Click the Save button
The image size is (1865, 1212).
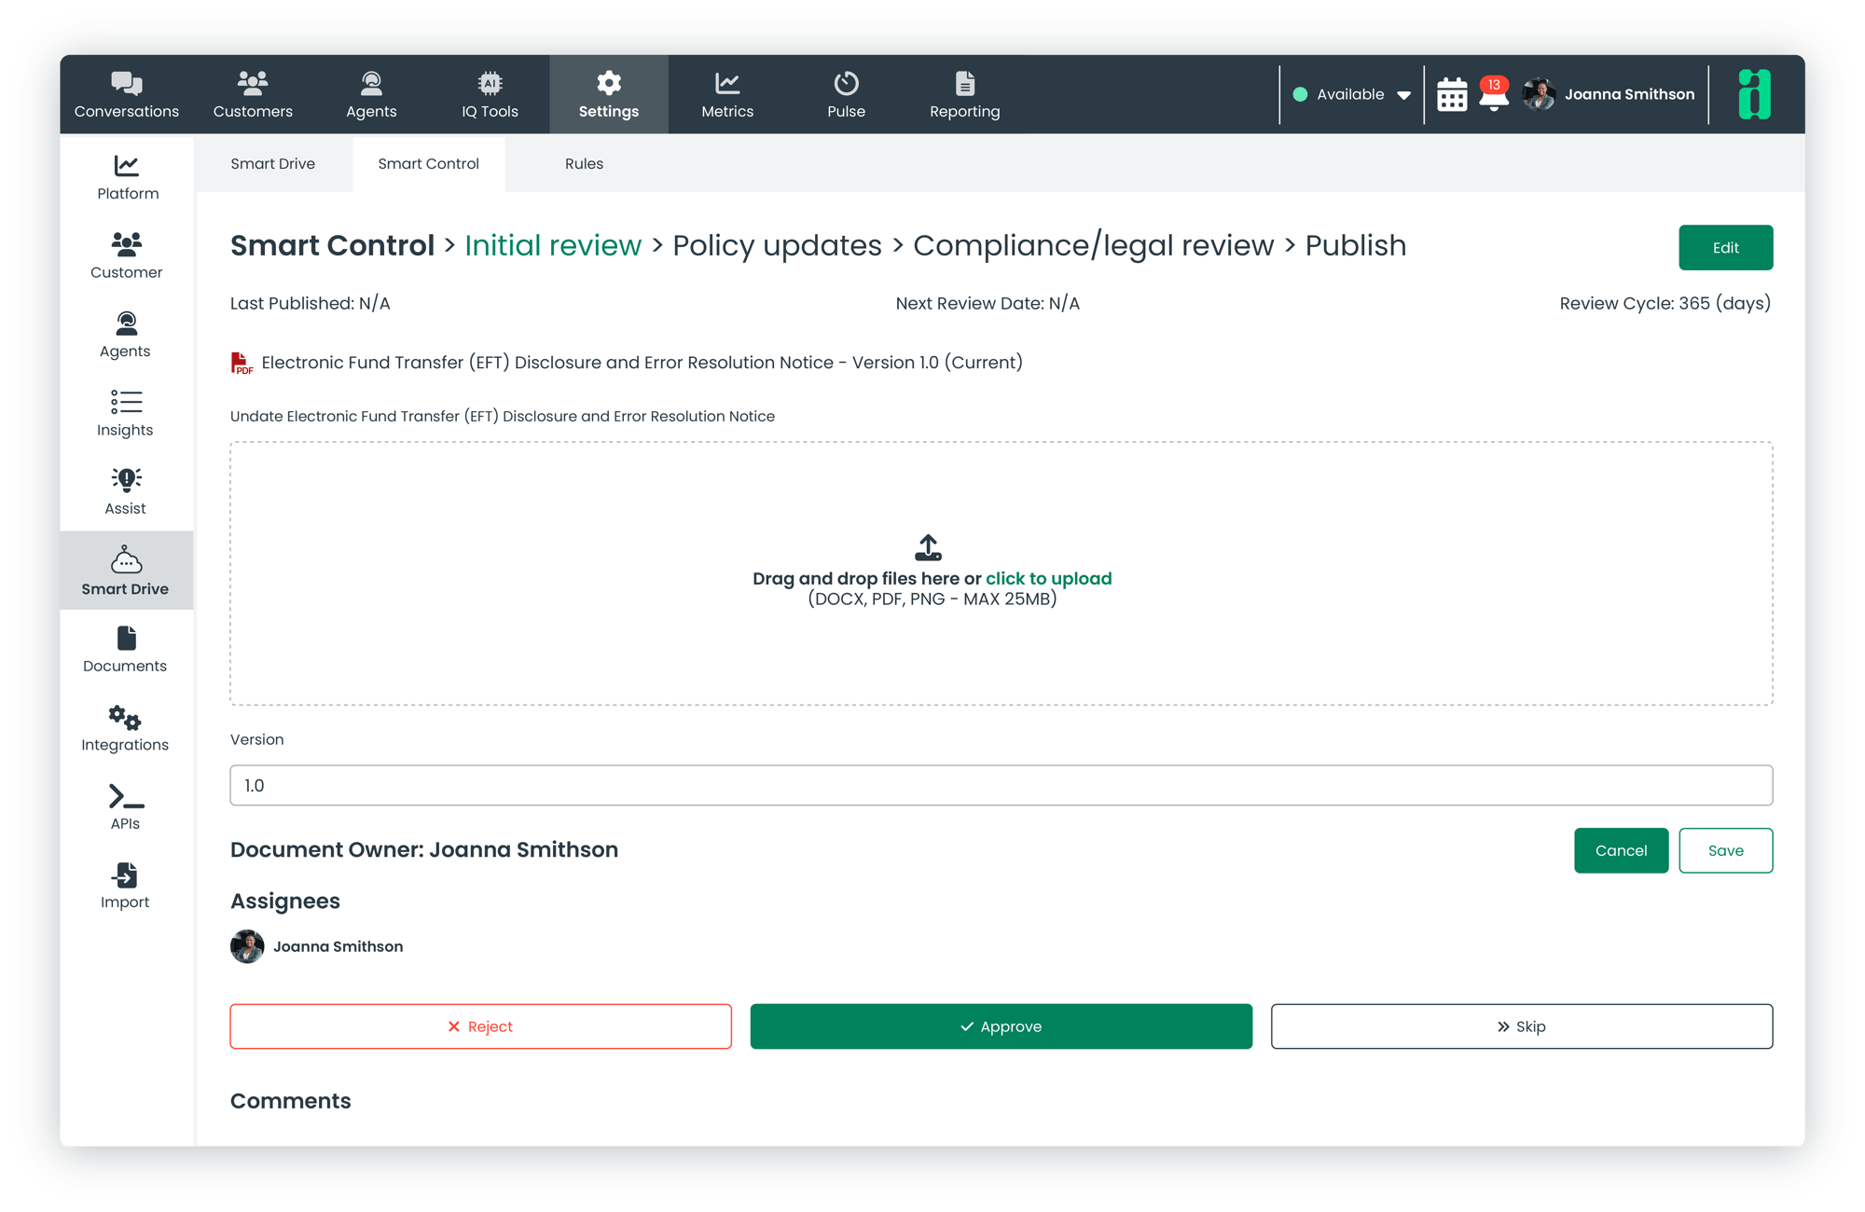tap(1725, 850)
